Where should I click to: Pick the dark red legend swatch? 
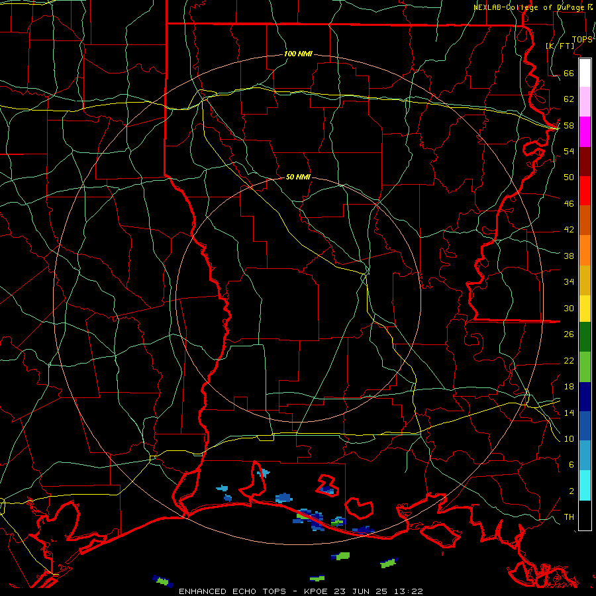pos(585,162)
